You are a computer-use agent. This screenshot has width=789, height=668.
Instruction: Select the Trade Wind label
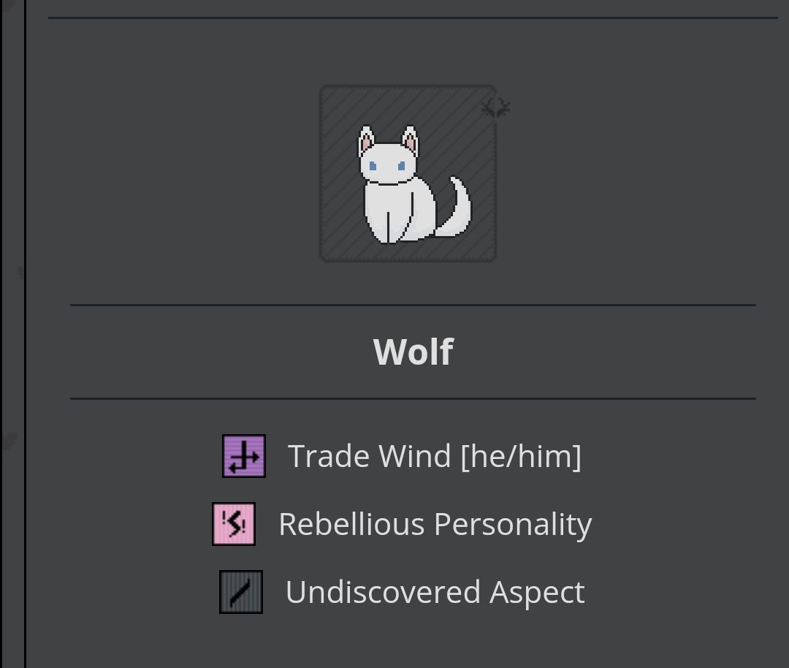[370, 456]
